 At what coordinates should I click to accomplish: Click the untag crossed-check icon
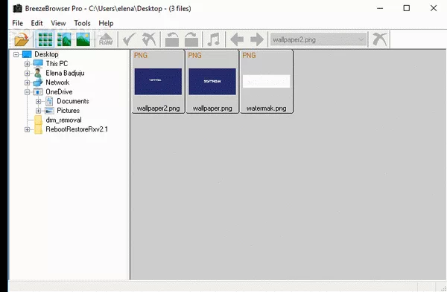(x=149, y=39)
